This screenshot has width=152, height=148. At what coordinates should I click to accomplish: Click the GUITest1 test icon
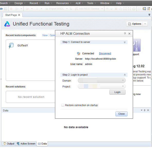tap(11, 45)
